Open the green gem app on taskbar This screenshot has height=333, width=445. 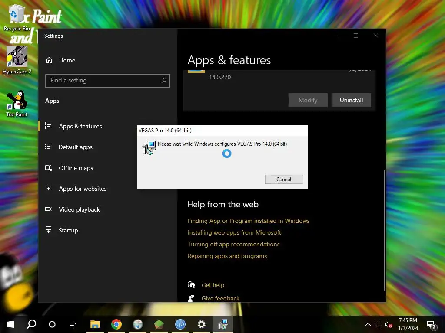coord(159,324)
